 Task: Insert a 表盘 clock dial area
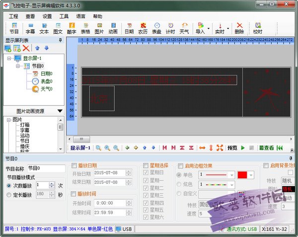[157, 28]
